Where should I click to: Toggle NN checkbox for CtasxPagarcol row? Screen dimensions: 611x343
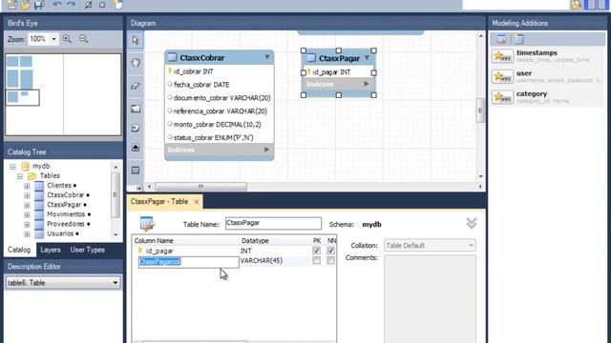pyautogui.click(x=330, y=260)
